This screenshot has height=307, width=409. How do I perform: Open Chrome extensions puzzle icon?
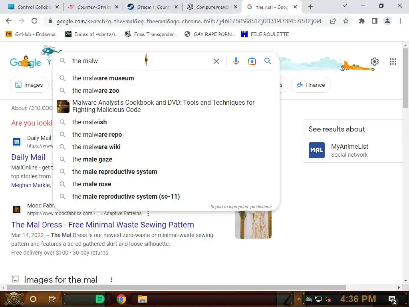(362, 21)
